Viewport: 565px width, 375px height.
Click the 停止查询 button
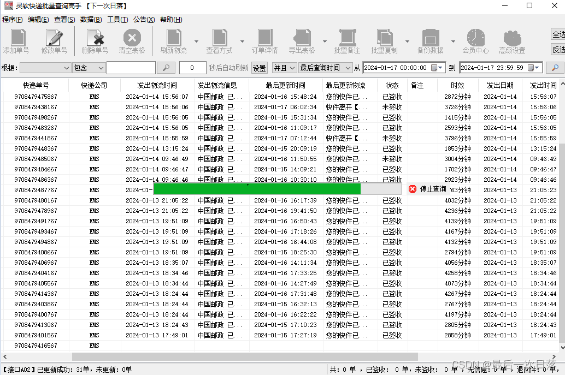click(x=427, y=189)
